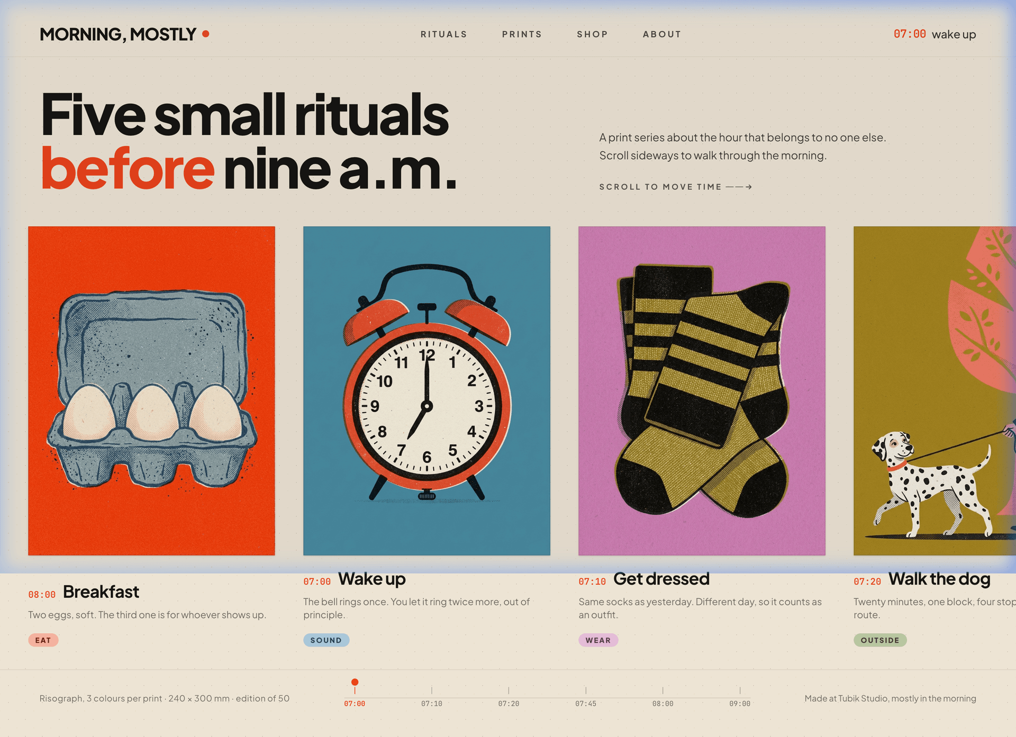Open the Dalmatian dog walk print
This screenshot has width=1016, height=737.
coord(935,391)
